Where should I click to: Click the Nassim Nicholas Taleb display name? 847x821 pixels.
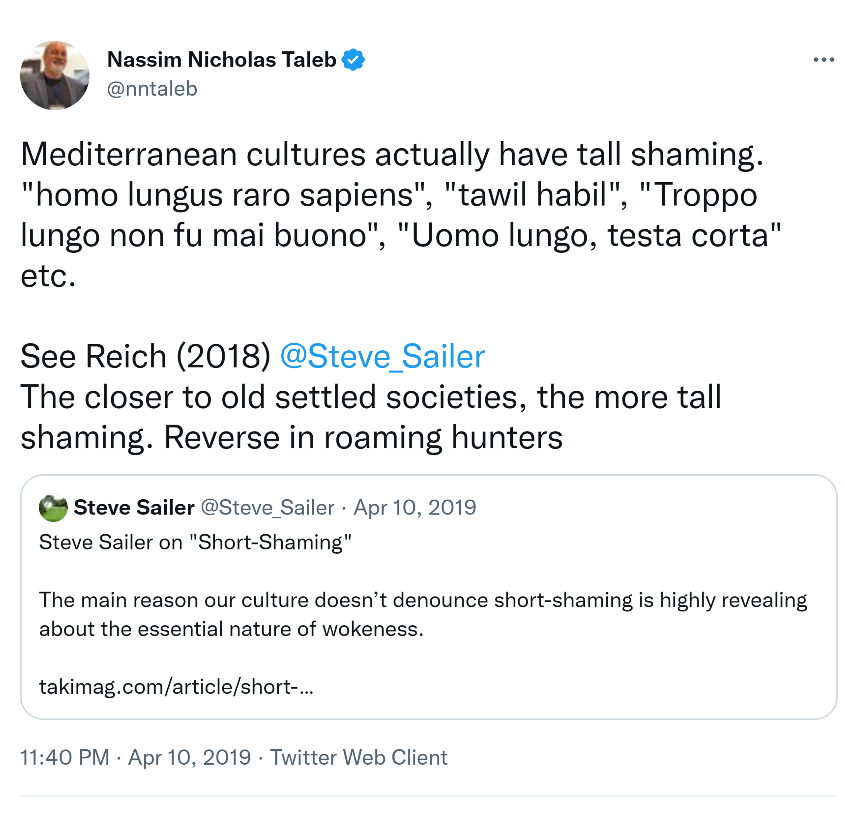(x=221, y=60)
